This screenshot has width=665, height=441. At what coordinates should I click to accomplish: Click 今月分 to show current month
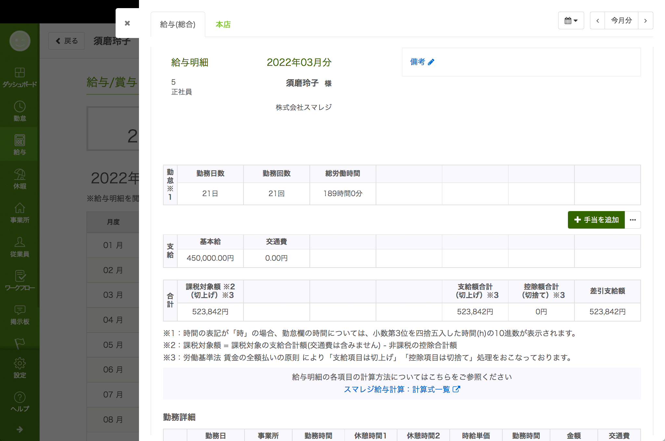click(x=621, y=20)
